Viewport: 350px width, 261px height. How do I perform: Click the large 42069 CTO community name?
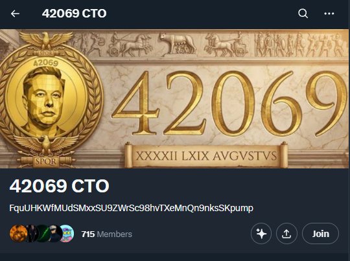tap(60, 186)
